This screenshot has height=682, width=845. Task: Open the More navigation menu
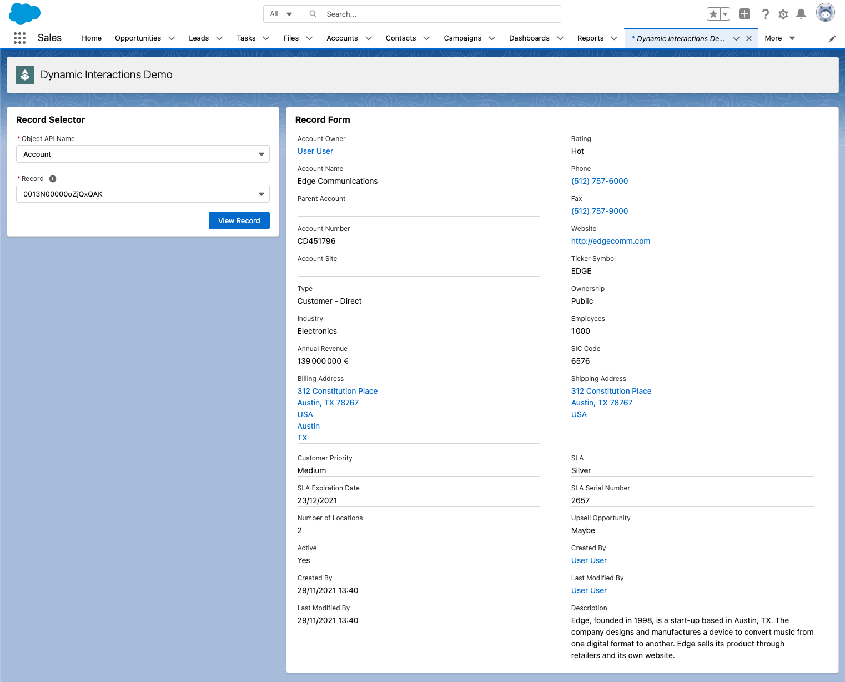[779, 38]
